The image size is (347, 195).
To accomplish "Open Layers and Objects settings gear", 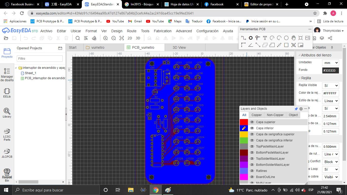I will (x=301, y=109).
